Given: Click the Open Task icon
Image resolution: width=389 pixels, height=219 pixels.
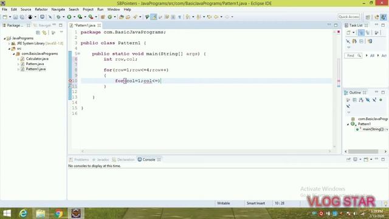Looking at the screenshot, I should click(x=128, y=17).
